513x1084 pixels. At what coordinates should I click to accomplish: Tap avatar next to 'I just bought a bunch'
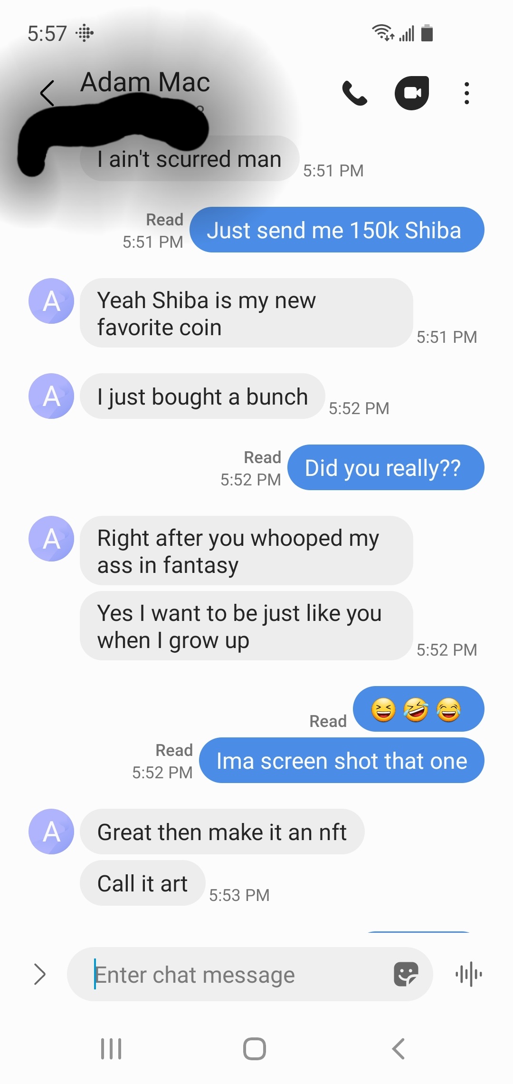tap(51, 396)
